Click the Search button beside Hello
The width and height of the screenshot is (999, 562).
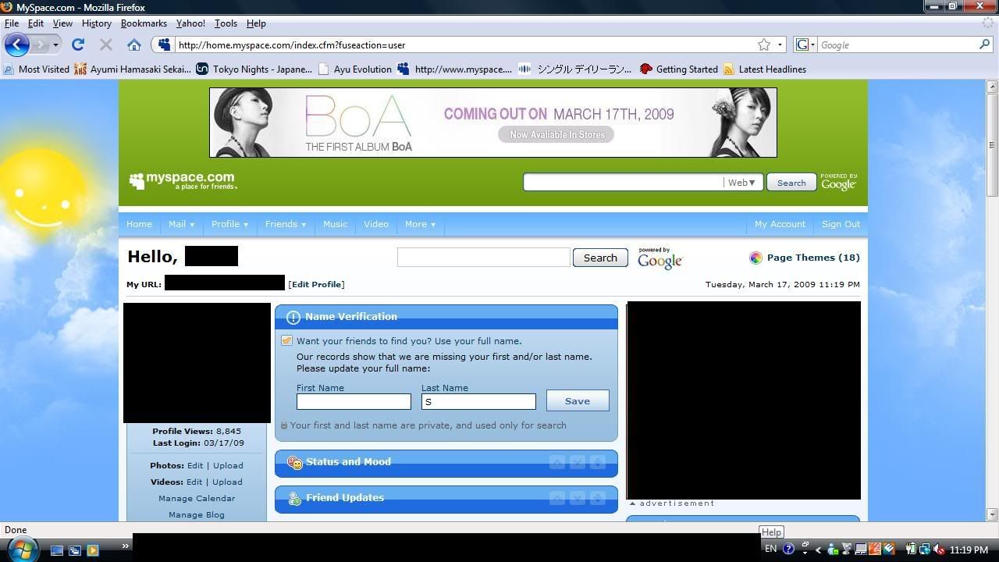coord(600,258)
